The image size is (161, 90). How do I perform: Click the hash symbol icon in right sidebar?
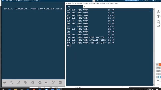(158, 12)
